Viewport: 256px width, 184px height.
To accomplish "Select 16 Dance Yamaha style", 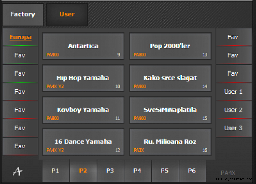I will [x=83, y=142].
